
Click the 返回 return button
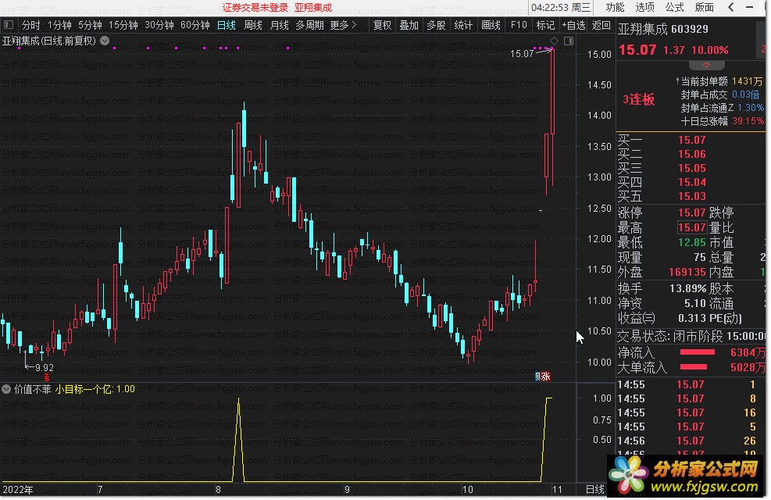coord(601,25)
